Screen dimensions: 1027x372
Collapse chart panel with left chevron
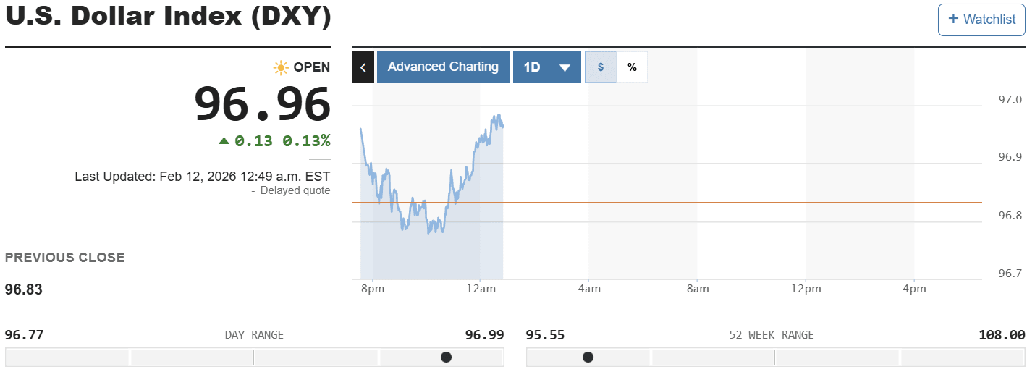tap(363, 67)
